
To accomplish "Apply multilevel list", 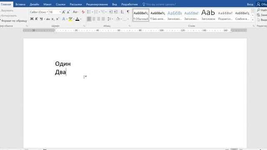I will point(103,12).
